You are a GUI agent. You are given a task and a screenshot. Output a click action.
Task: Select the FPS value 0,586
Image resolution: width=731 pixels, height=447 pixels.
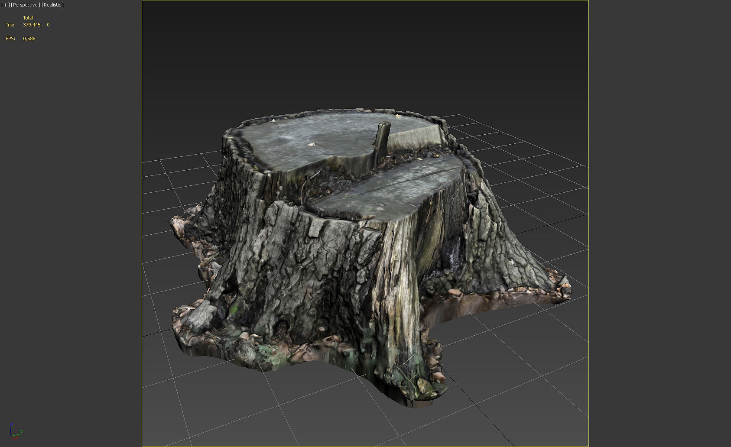pyautogui.click(x=29, y=39)
